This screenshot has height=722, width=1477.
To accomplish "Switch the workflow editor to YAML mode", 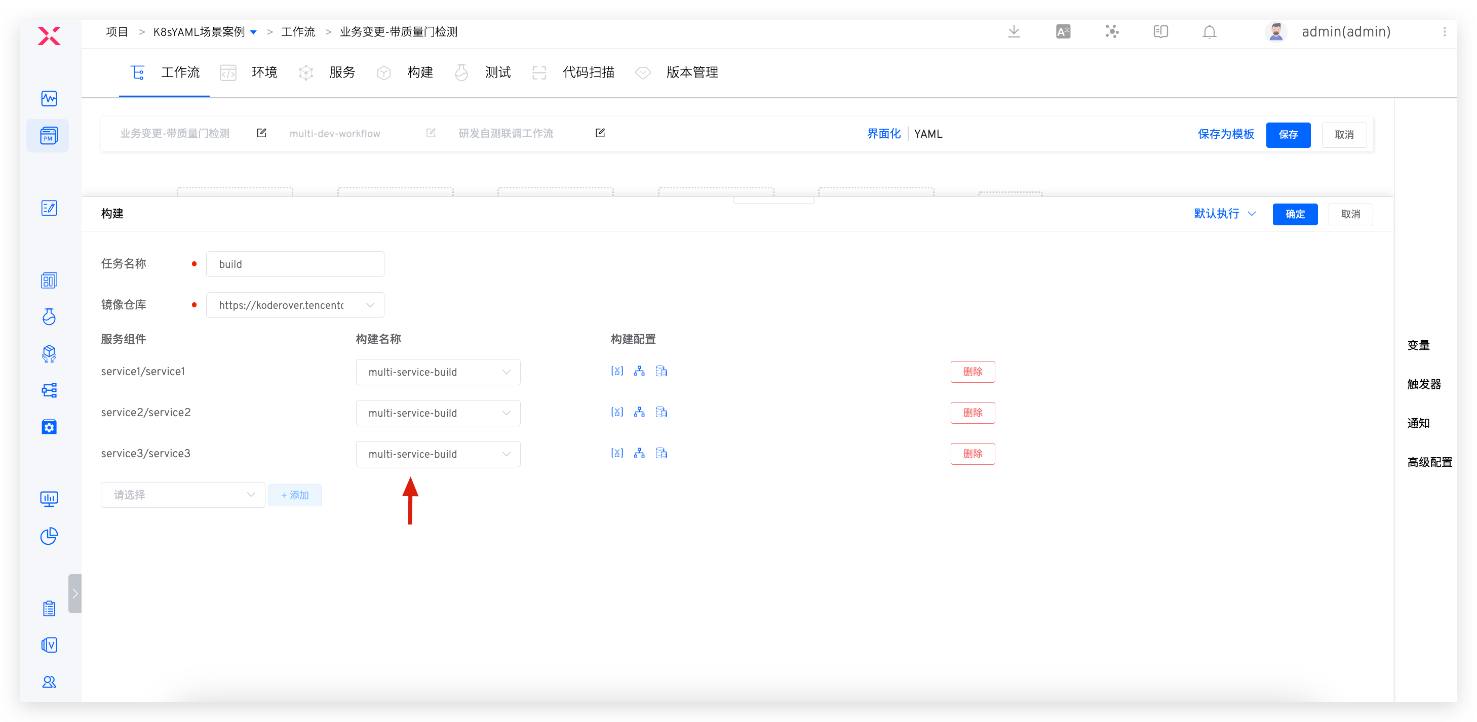I will point(928,134).
